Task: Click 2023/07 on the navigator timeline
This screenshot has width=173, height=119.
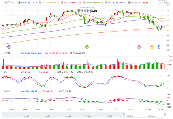Action: (26, 116)
